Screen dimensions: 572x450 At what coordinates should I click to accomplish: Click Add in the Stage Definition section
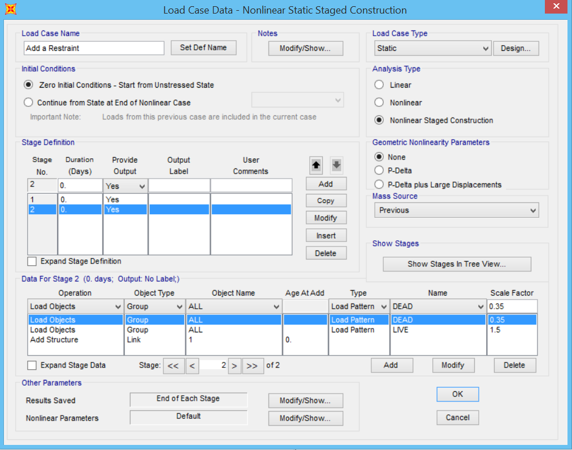tap(326, 183)
